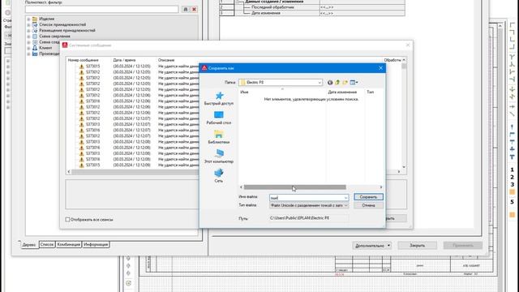
Task: Select Схема сверления tree item
Action: coord(54,36)
